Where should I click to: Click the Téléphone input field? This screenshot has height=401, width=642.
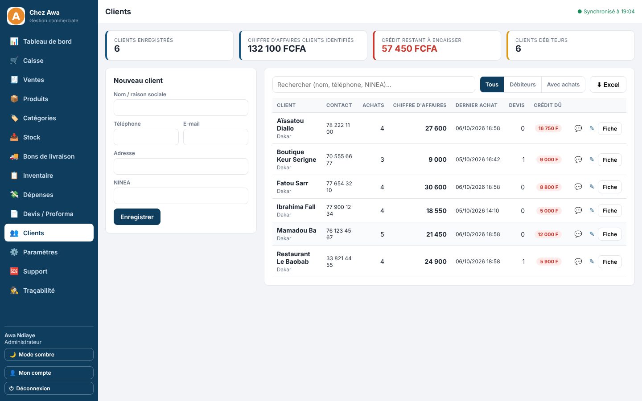[x=146, y=137]
